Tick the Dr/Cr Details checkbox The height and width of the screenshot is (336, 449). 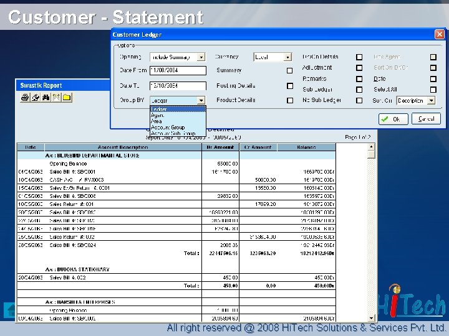tap(359, 57)
